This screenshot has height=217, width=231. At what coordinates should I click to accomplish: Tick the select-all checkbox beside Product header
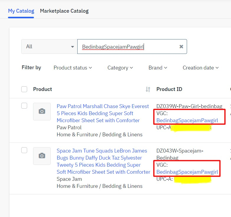(x=24, y=89)
